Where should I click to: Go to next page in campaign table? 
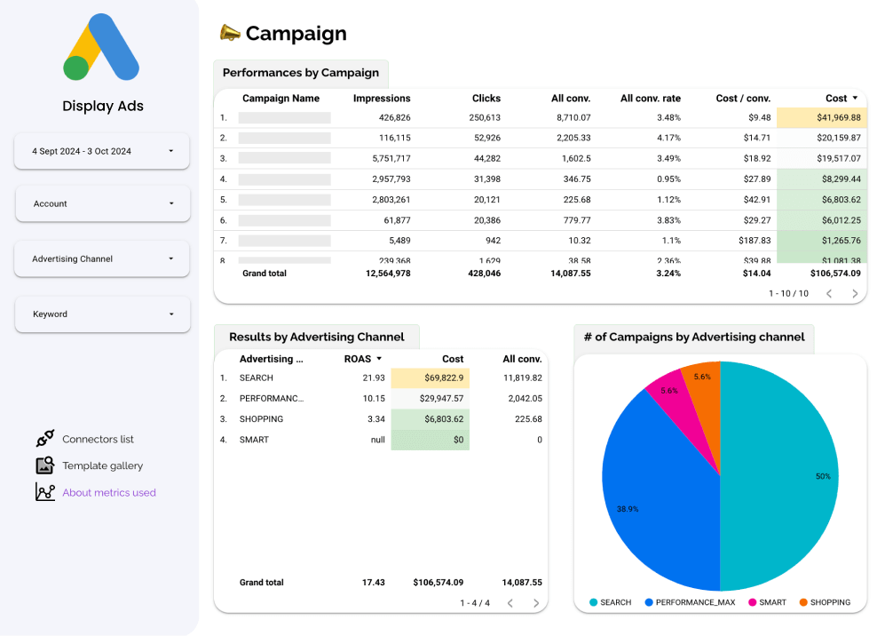855,293
